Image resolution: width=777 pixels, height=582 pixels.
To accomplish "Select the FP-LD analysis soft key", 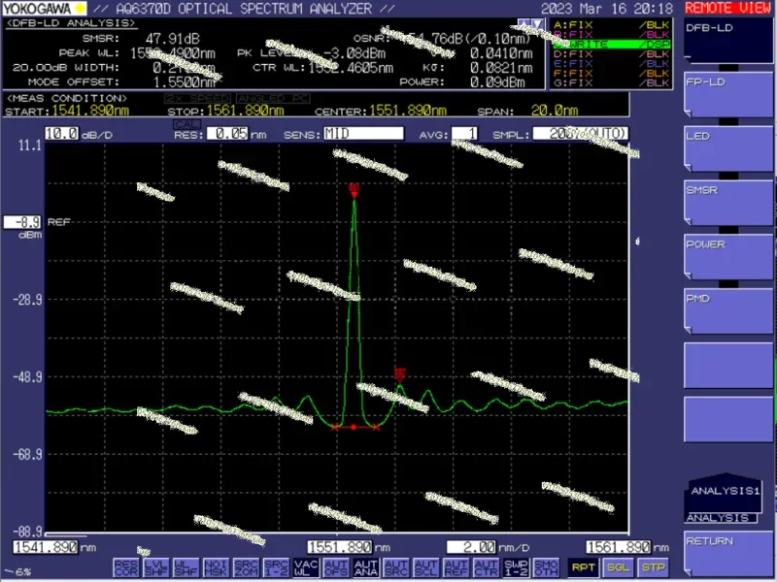I will pos(728,94).
